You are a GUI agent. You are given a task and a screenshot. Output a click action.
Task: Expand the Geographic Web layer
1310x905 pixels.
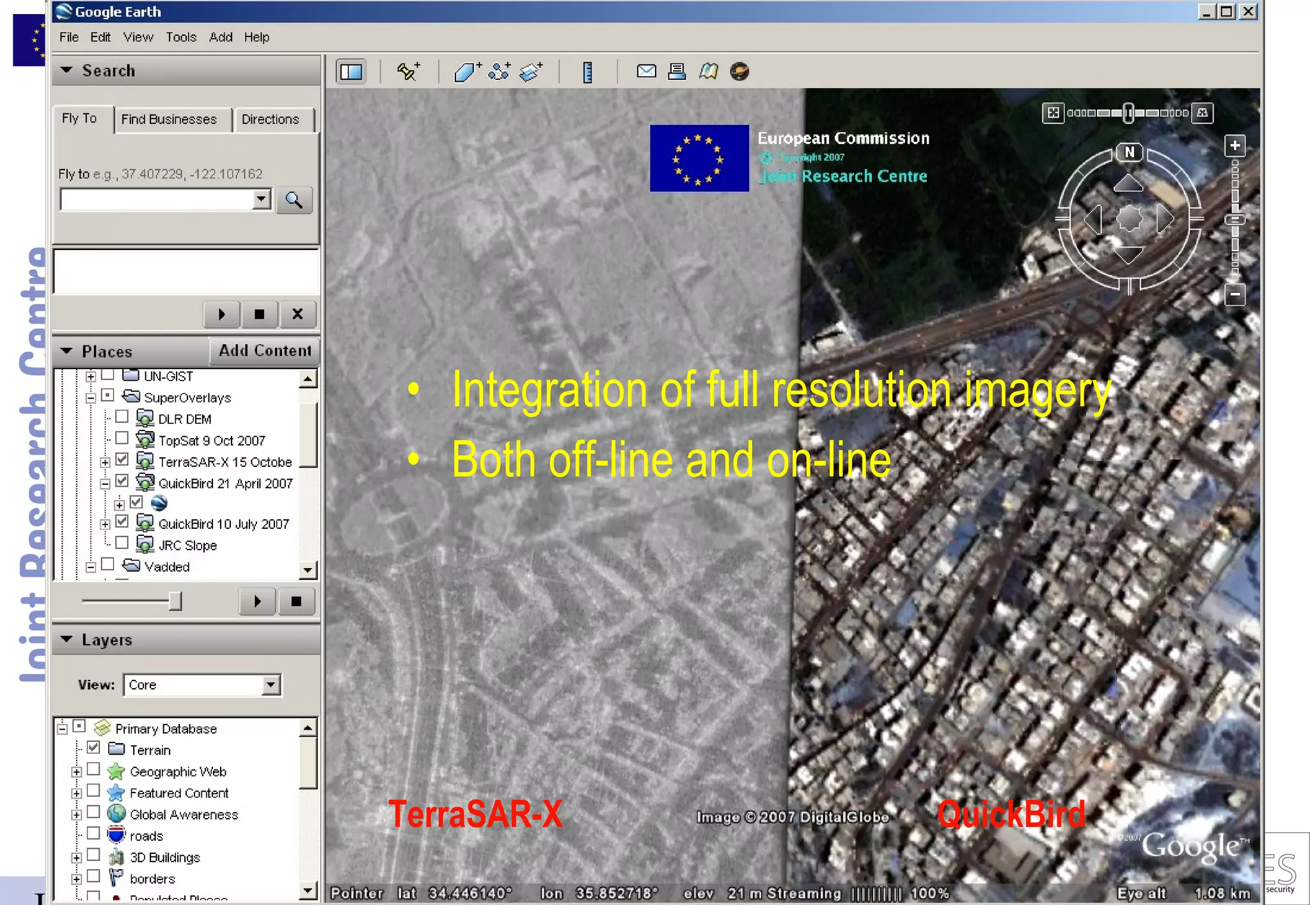(x=76, y=772)
